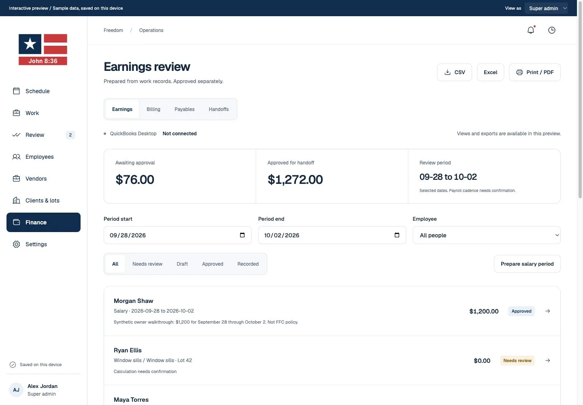This screenshot has width=583, height=405.
Task: Open the All people employee dropdown
Action: click(x=487, y=235)
